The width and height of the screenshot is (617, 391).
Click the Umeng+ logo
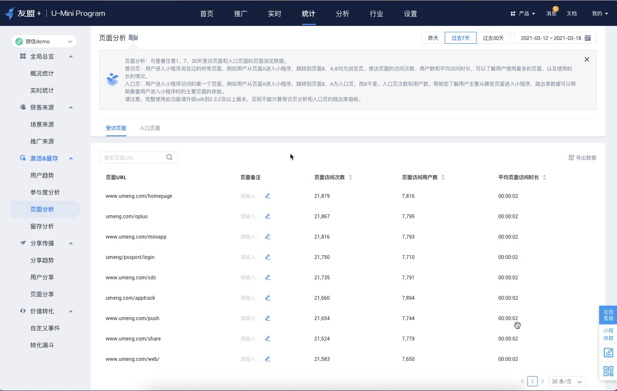click(23, 13)
